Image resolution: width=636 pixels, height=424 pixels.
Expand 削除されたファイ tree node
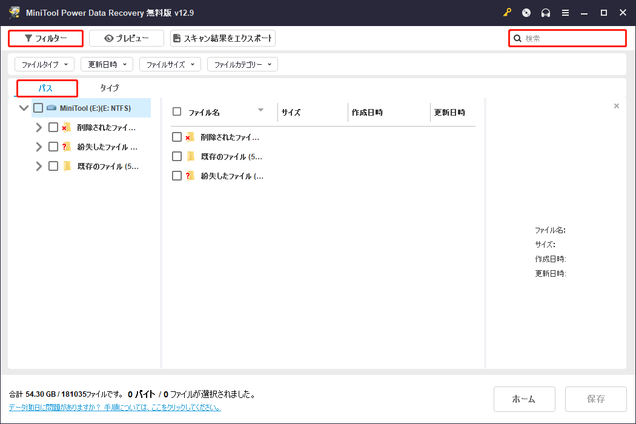pos(39,127)
